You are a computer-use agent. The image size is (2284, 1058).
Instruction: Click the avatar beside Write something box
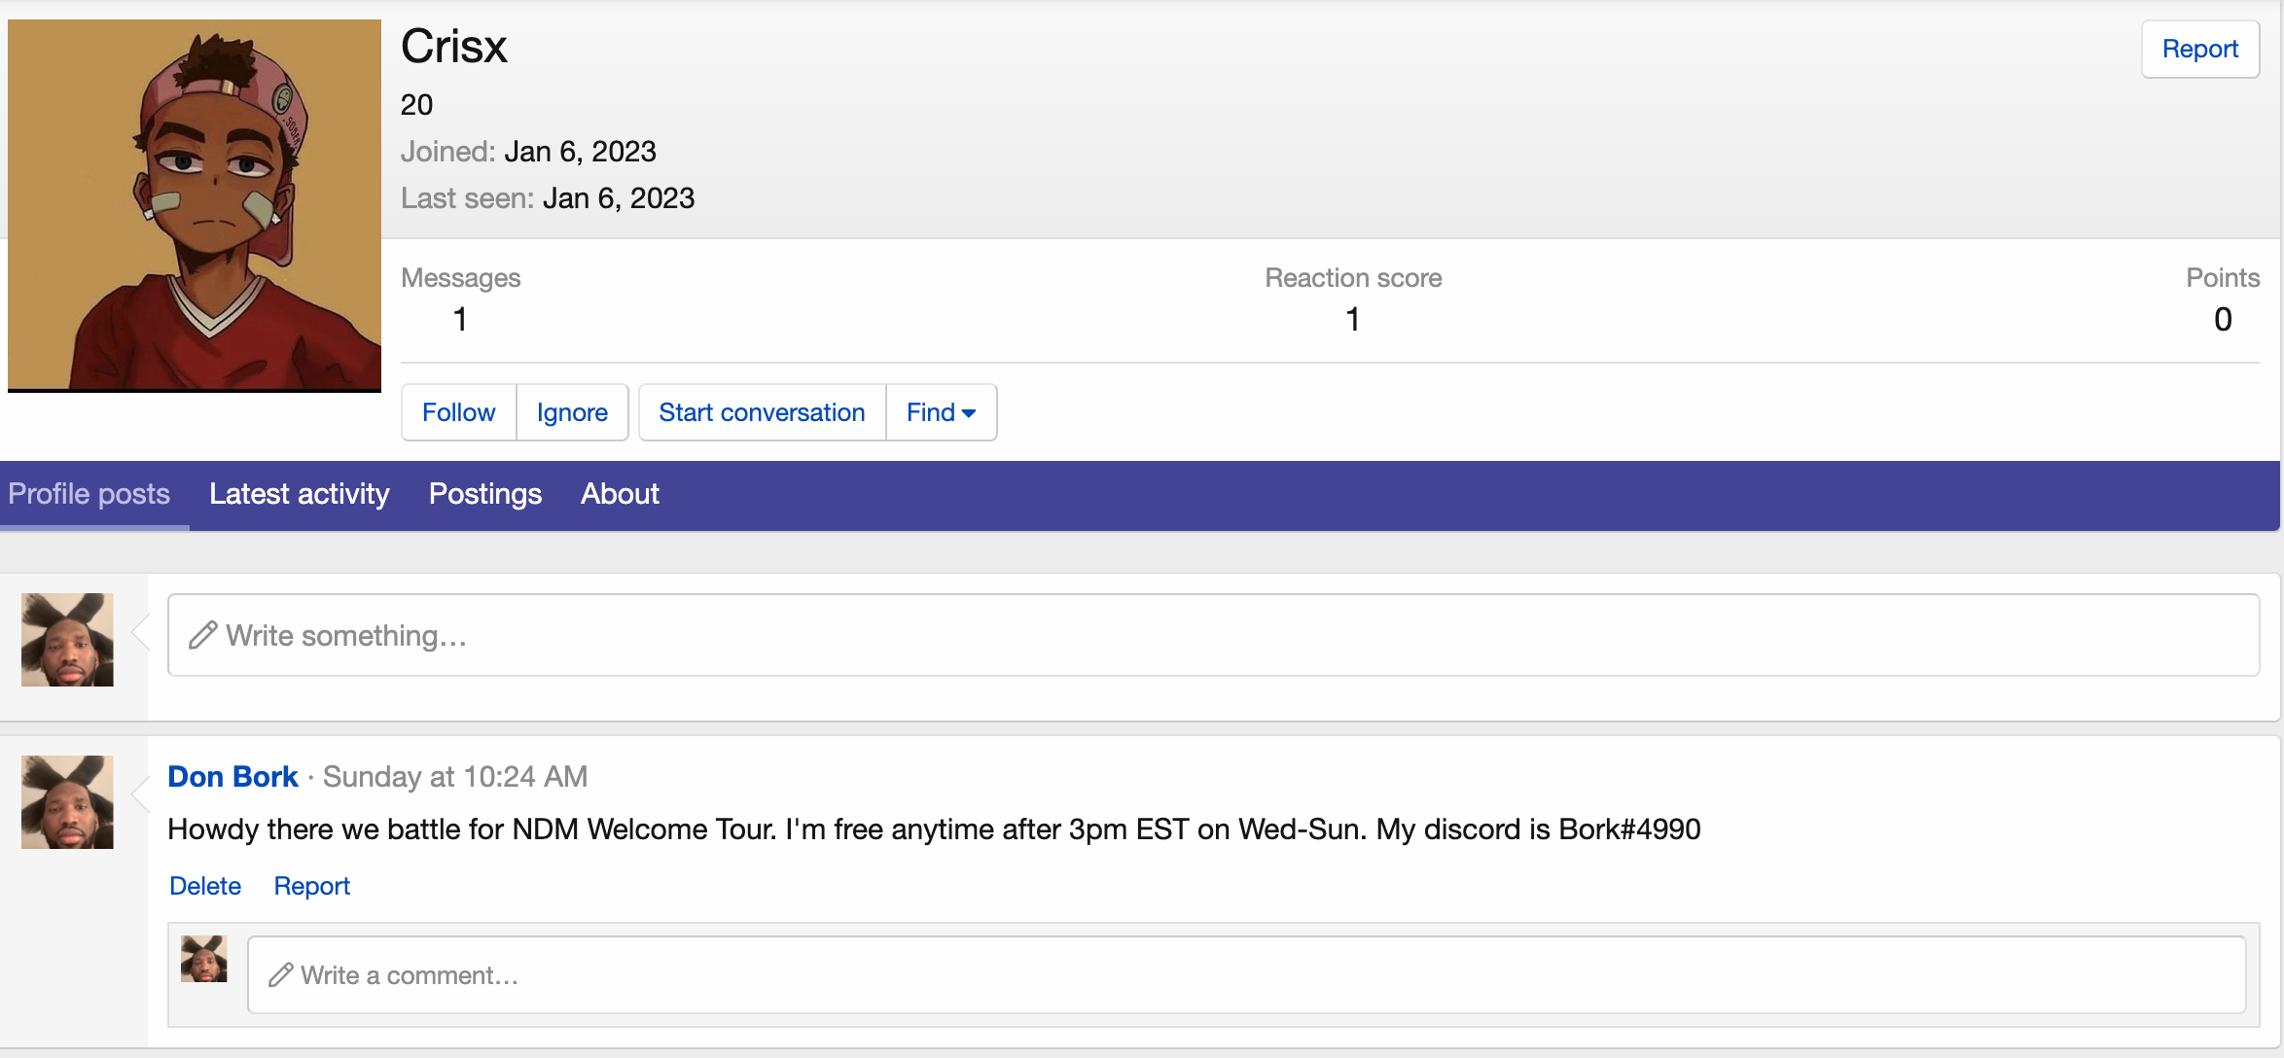pyautogui.click(x=67, y=640)
